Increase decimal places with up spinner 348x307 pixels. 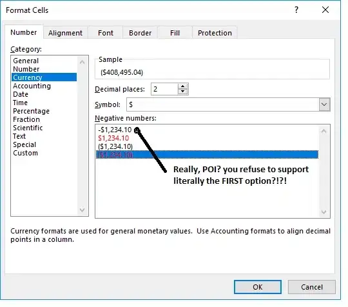[x=182, y=86]
